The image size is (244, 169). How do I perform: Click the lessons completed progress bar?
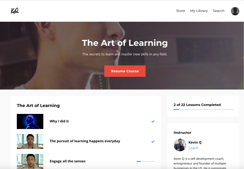pyautogui.click(x=203, y=110)
